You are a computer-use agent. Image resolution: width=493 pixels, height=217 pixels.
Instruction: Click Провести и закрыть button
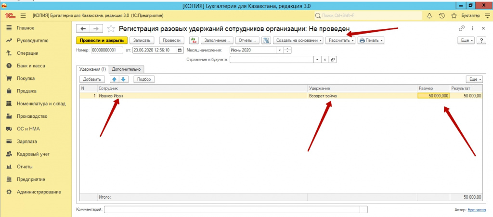click(x=102, y=40)
